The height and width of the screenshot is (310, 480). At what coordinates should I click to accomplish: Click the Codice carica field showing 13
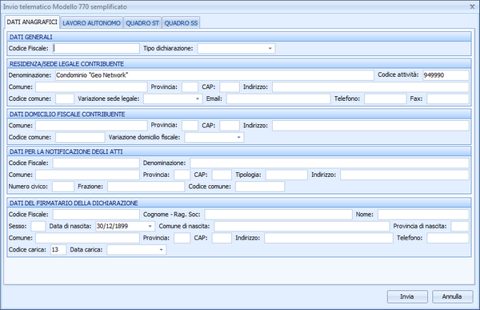pos(58,250)
